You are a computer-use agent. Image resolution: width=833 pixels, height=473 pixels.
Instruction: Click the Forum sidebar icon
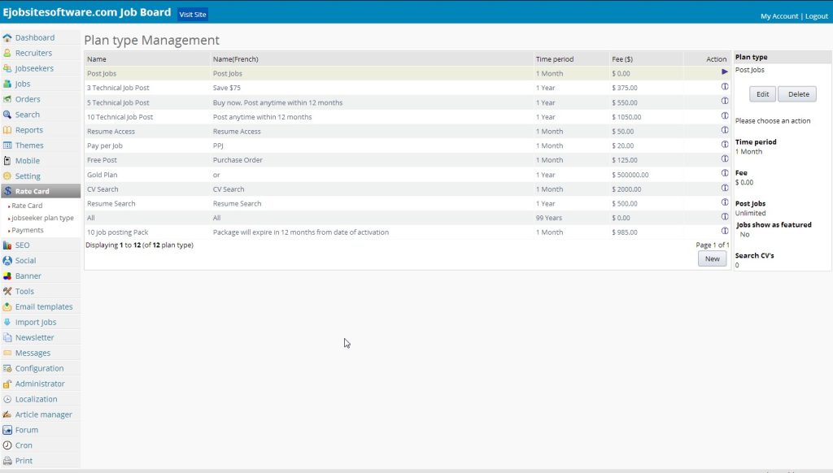click(x=7, y=430)
